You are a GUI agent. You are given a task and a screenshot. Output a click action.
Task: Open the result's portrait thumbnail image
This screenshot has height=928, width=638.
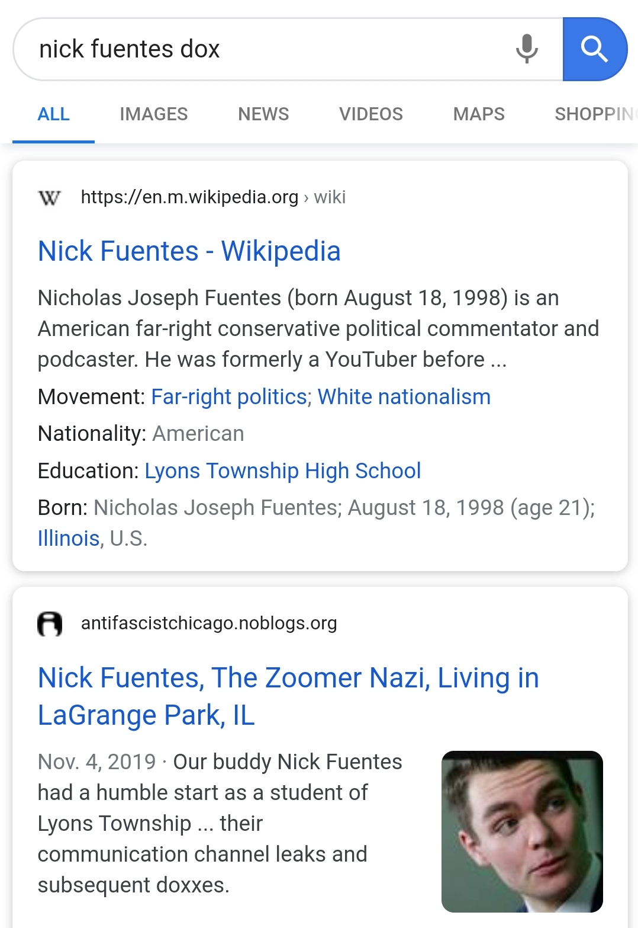click(x=522, y=831)
